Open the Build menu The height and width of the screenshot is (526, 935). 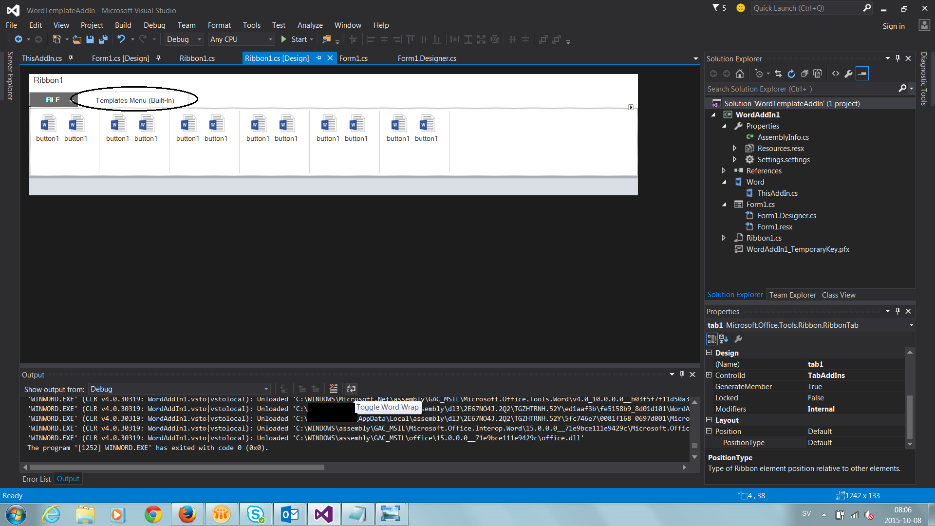(x=123, y=25)
